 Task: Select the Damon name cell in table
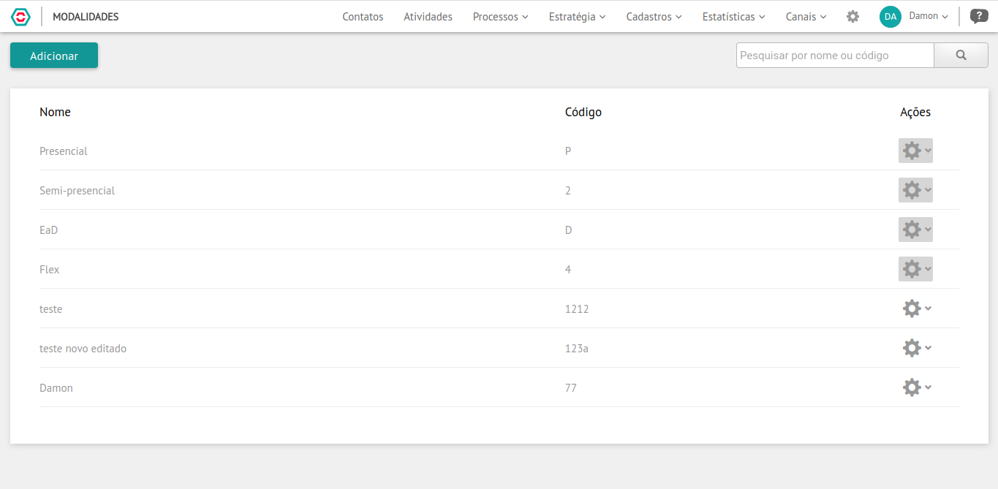click(56, 388)
